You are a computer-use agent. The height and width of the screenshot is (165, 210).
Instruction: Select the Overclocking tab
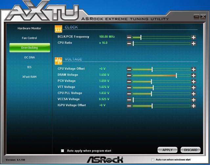(x=30, y=48)
